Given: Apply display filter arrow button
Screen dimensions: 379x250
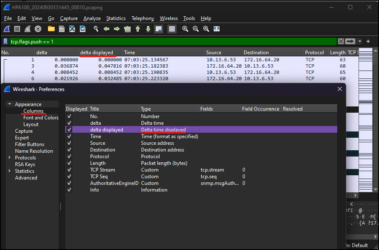Looking at the screenshot, I should point(350,41).
